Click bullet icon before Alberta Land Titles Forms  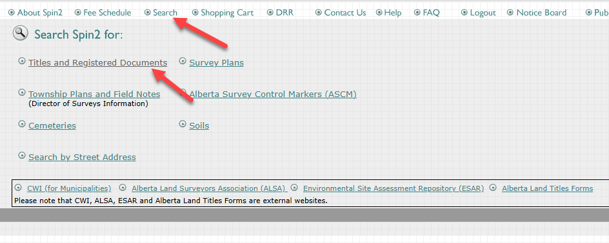click(493, 188)
